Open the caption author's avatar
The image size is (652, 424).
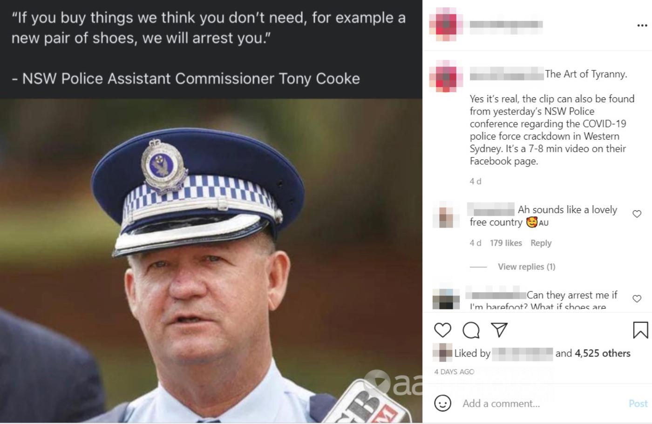tap(446, 76)
